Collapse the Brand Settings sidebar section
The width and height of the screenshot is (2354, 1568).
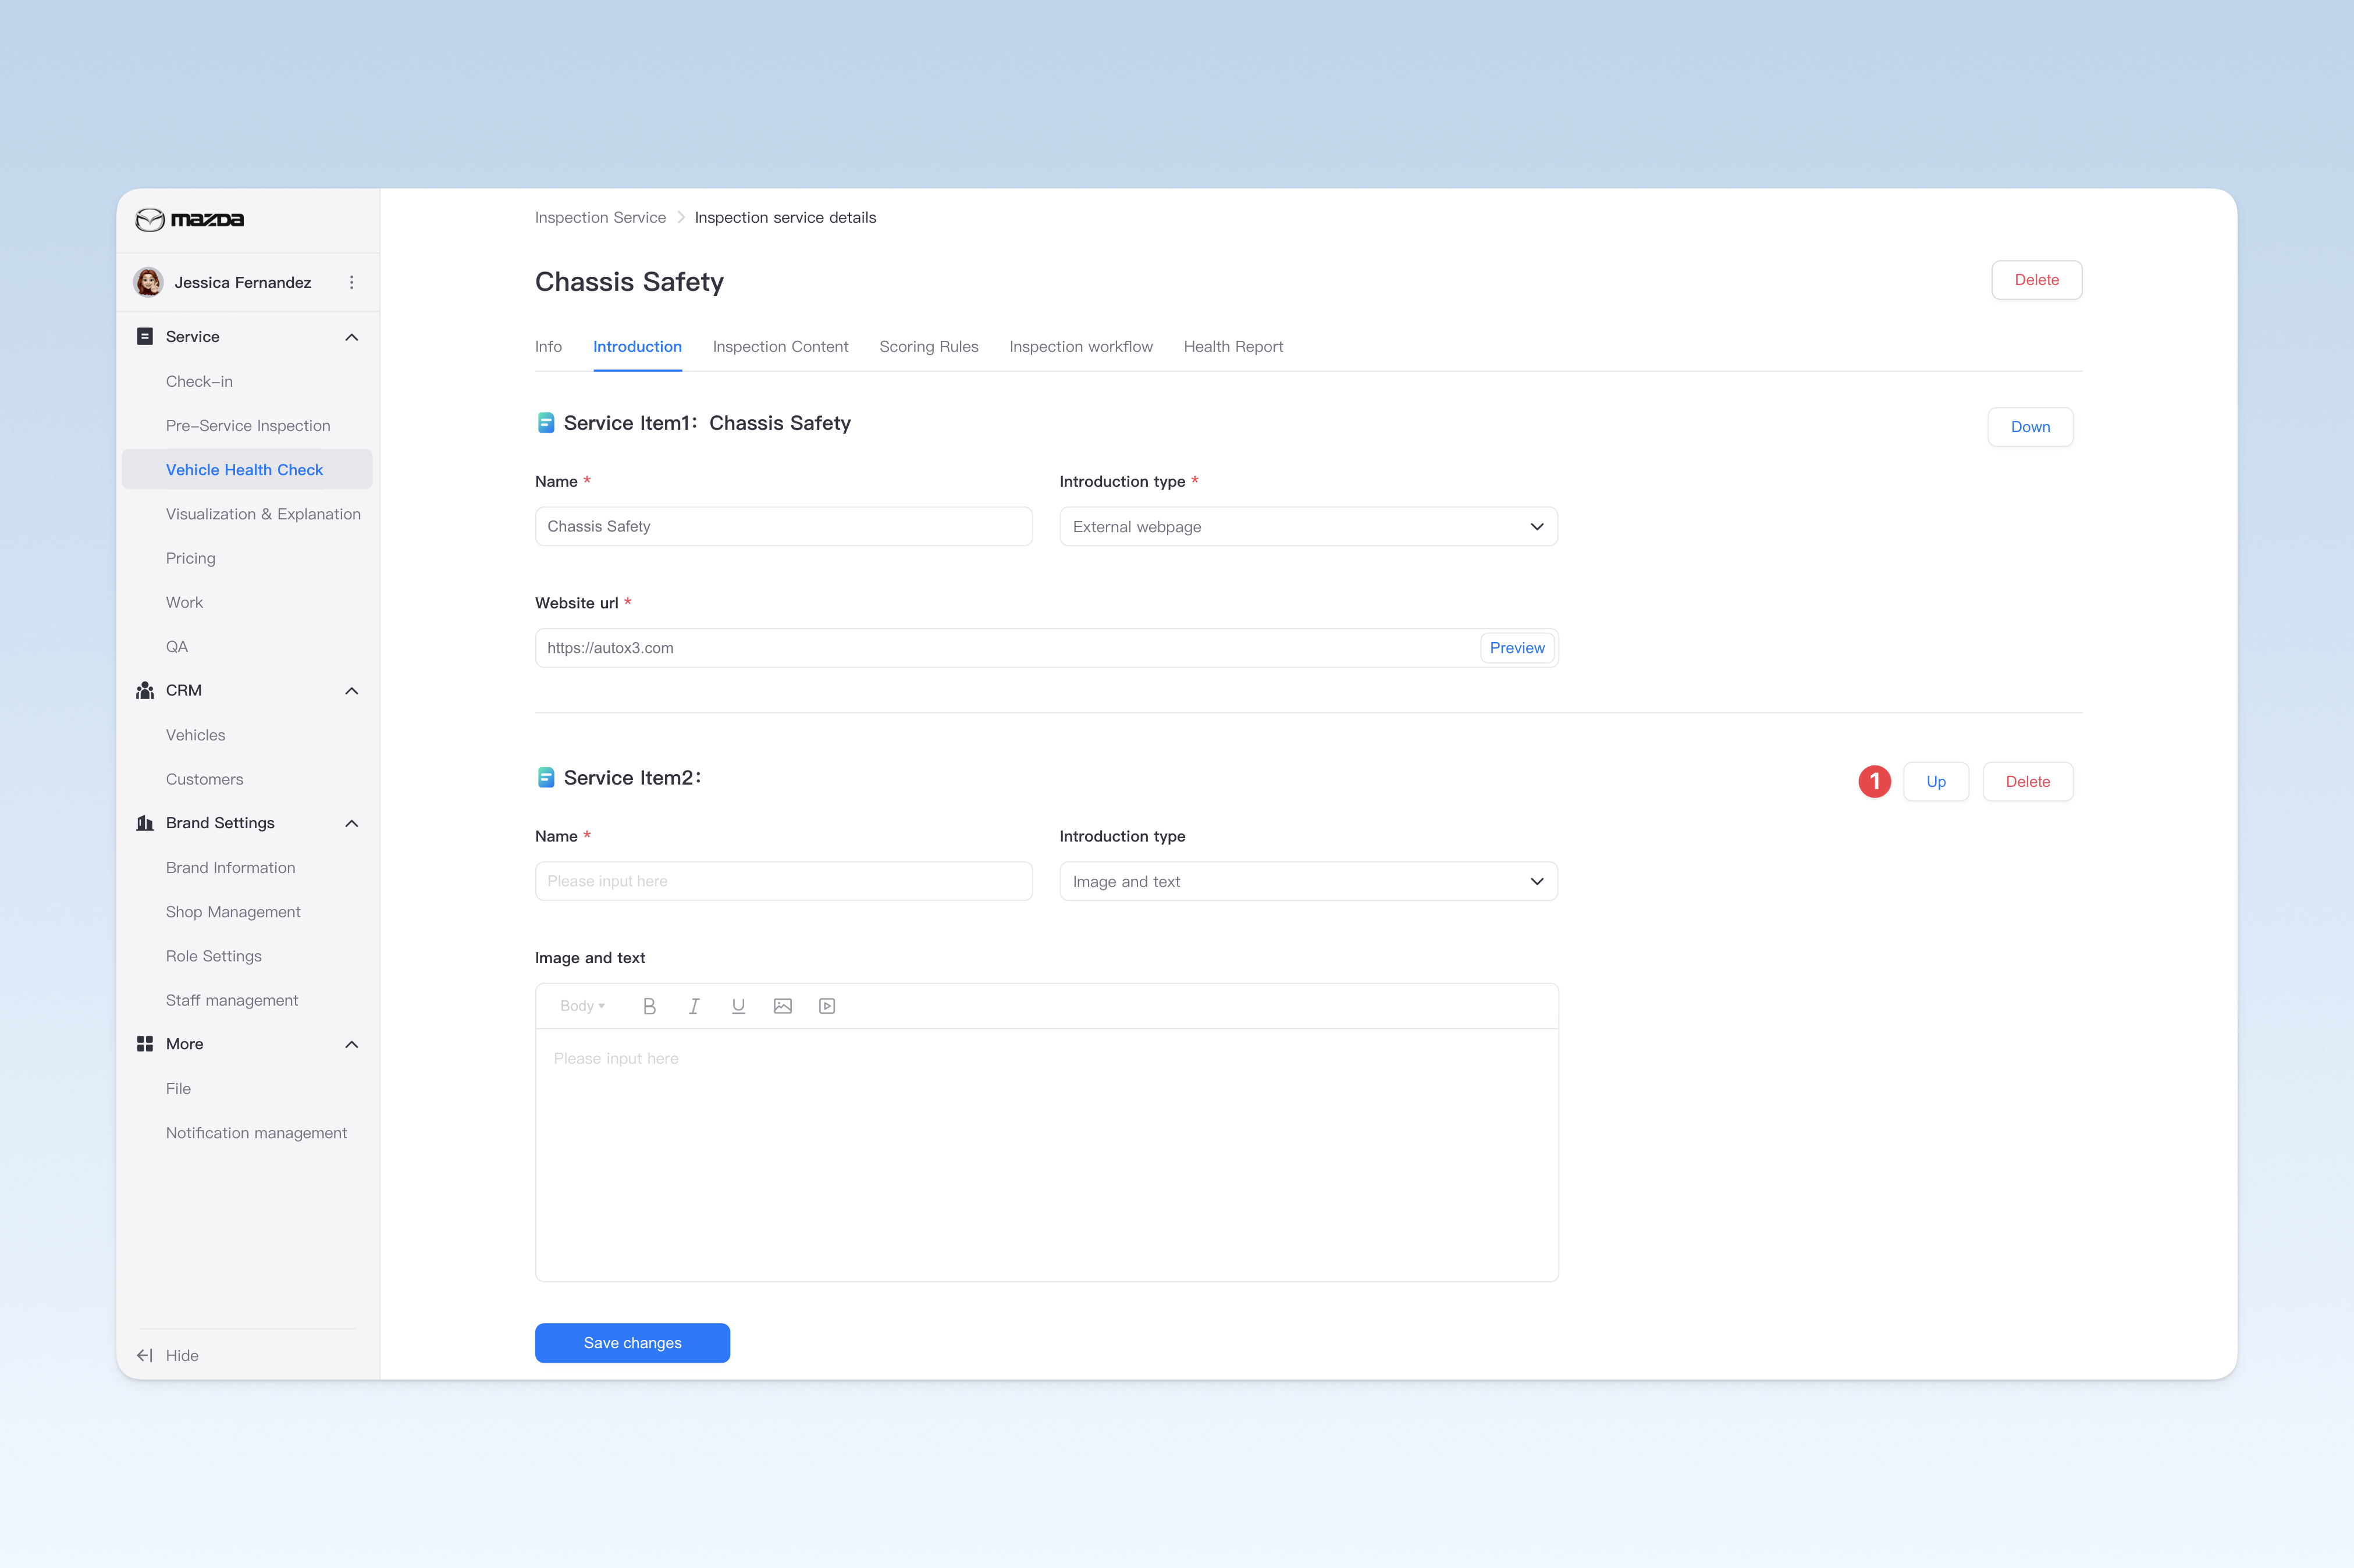coord(351,823)
